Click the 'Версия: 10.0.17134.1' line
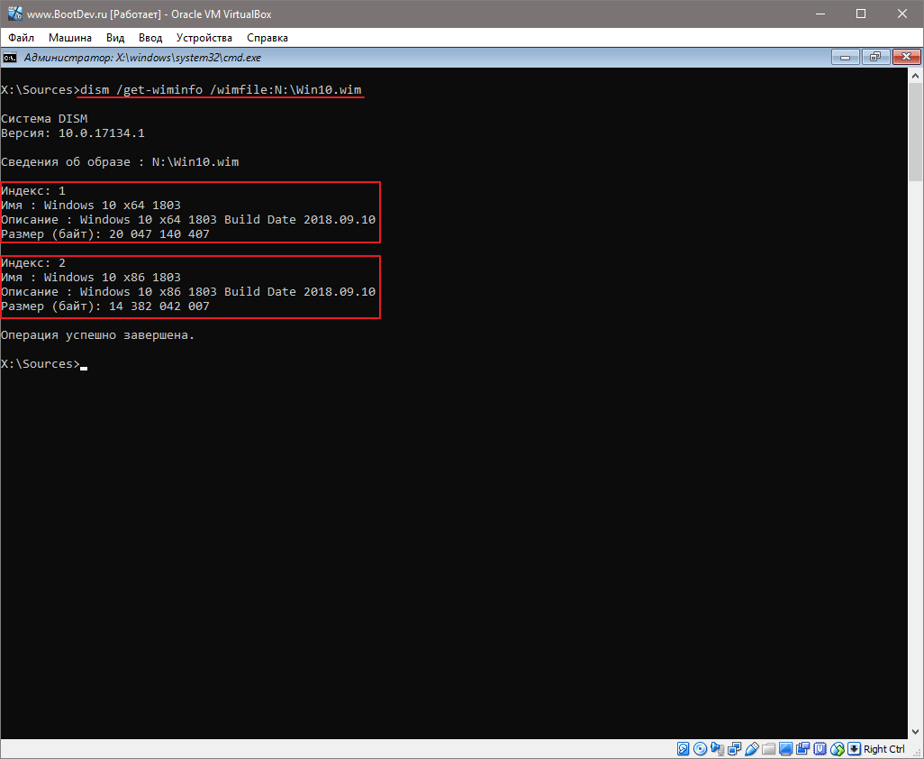 coord(72,133)
